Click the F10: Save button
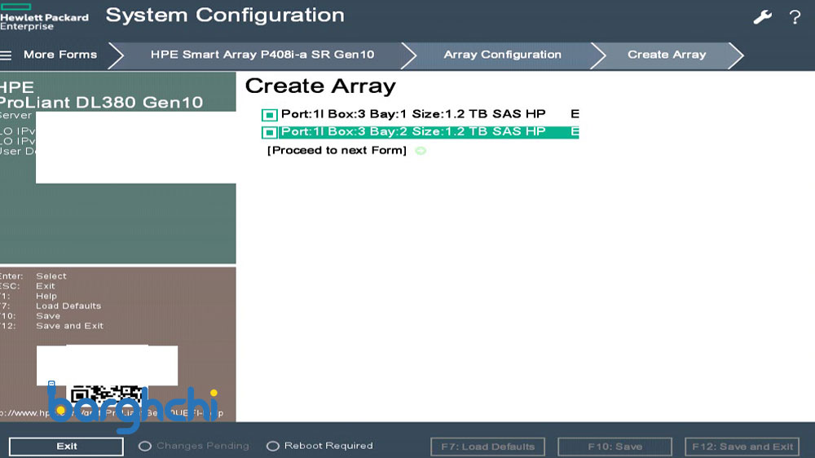 click(615, 447)
